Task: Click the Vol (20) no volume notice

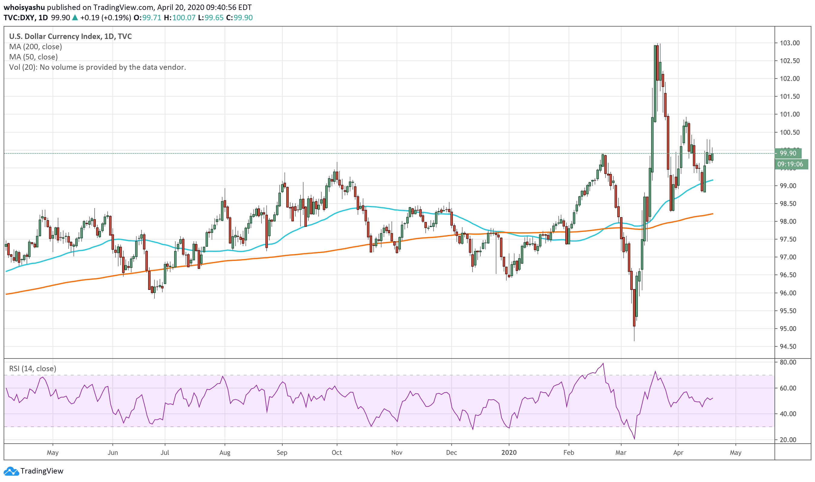Action: click(x=97, y=67)
